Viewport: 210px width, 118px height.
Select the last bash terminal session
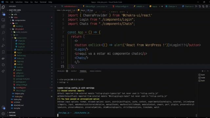point(202,81)
